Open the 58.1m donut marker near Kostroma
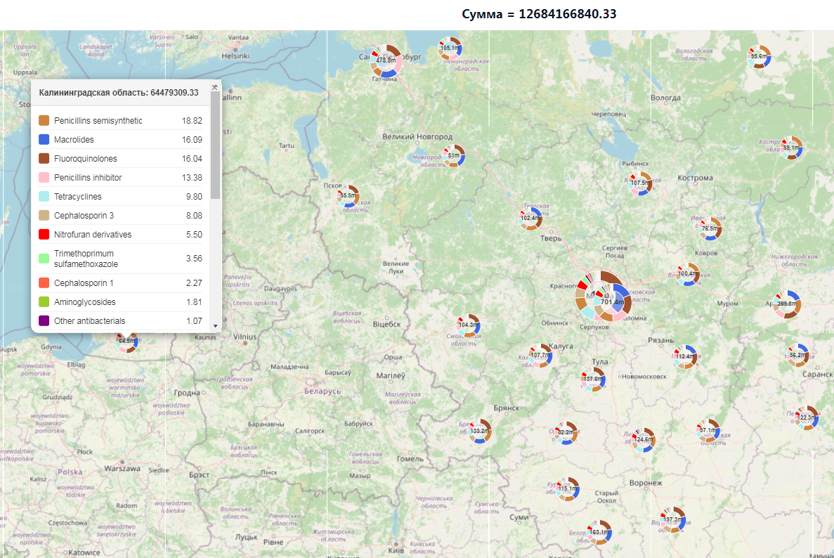The image size is (834, 558). 791,148
